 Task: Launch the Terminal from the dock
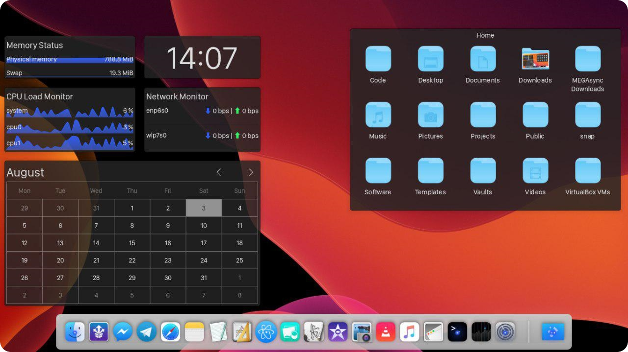pos(458,332)
